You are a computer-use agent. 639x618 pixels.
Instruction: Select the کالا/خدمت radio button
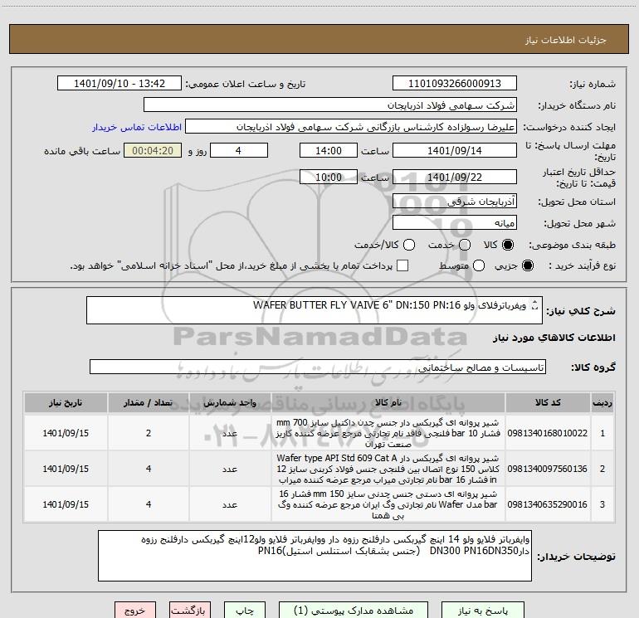409,245
